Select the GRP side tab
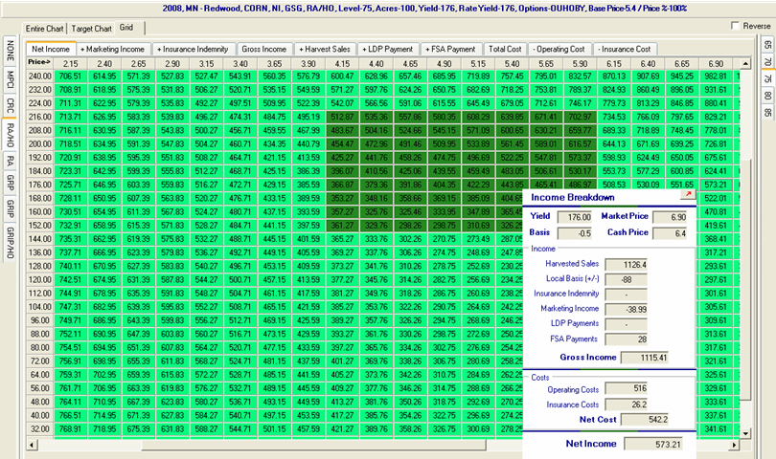The image size is (776, 459). click(x=10, y=183)
